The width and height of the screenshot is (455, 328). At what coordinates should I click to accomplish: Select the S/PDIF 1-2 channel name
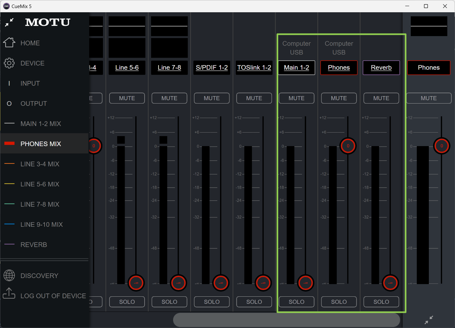click(x=212, y=68)
